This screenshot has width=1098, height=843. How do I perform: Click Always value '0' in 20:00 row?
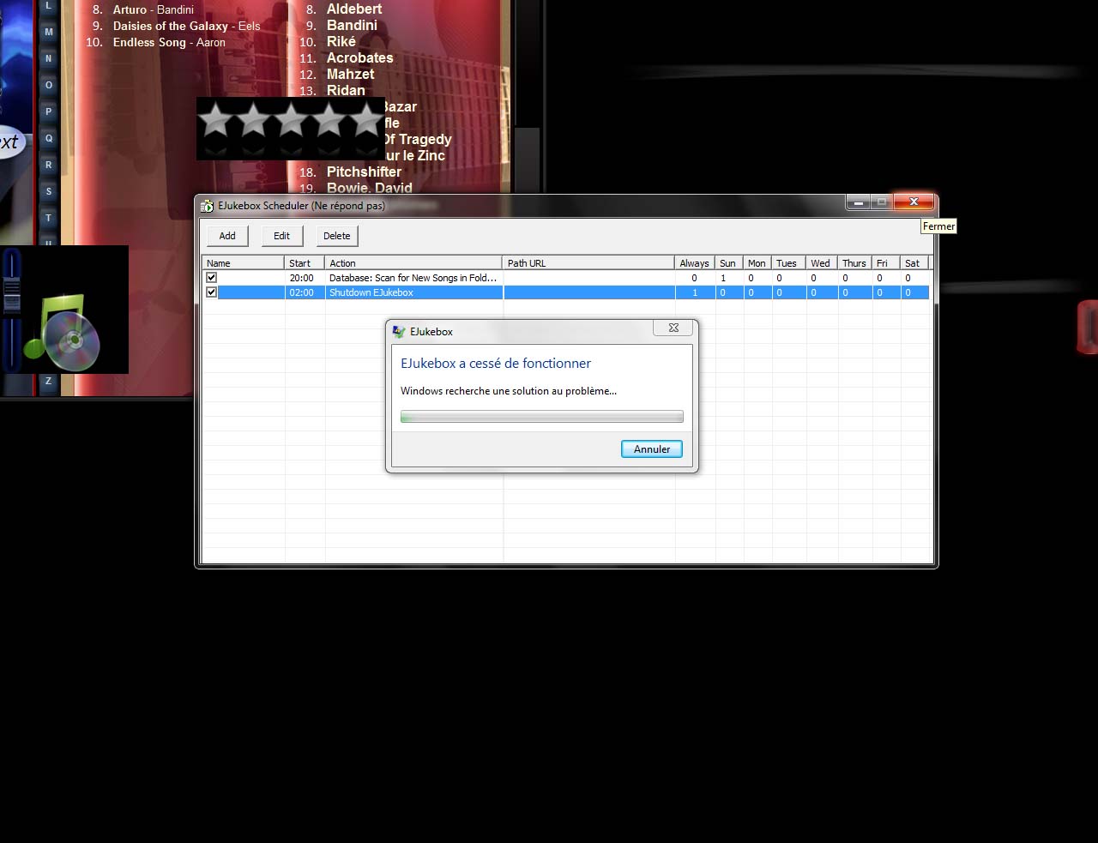(x=695, y=278)
